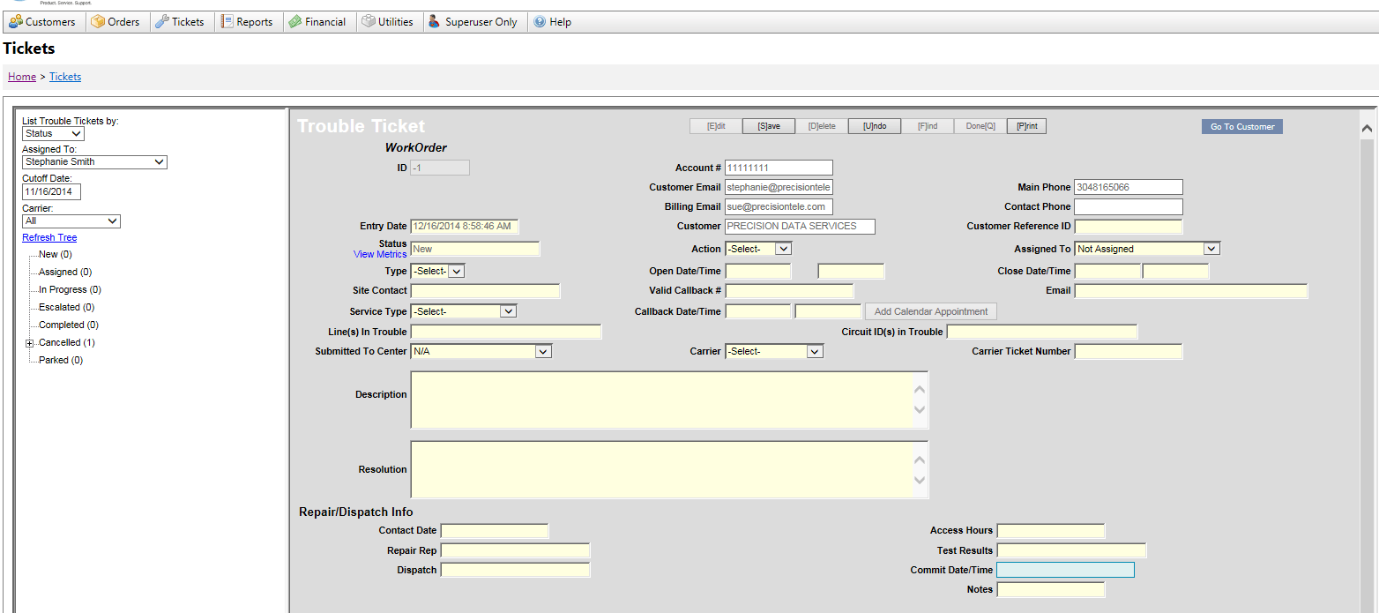Open Assigned To Not Assigned dropdown
Screen dimensions: 1379x613
point(1147,249)
